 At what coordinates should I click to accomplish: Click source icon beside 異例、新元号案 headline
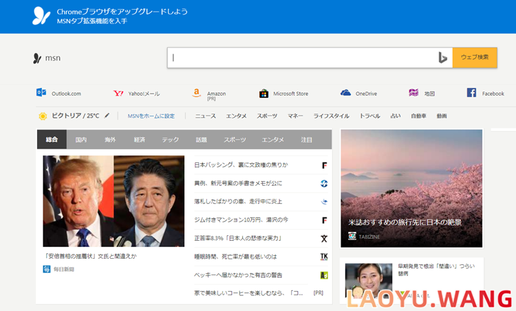[324, 183]
